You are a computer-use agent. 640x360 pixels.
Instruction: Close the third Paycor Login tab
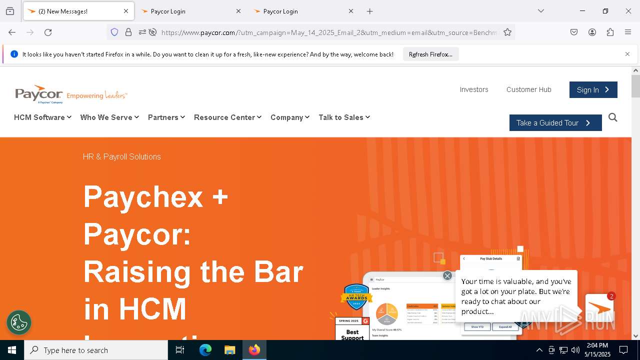(x=351, y=11)
